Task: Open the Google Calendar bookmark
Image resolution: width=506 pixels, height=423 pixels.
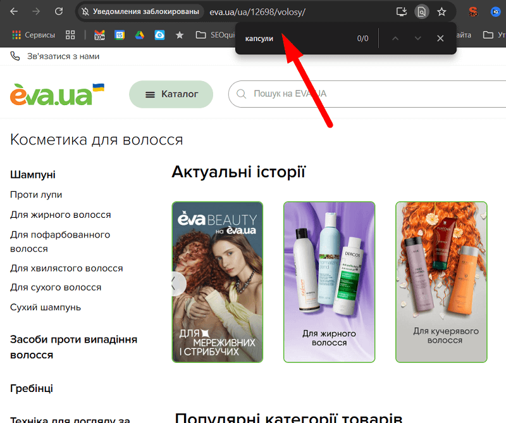Action: (120, 35)
